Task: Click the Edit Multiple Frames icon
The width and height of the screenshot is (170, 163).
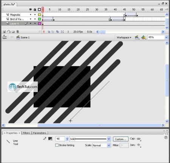Action: pos(57,32)
